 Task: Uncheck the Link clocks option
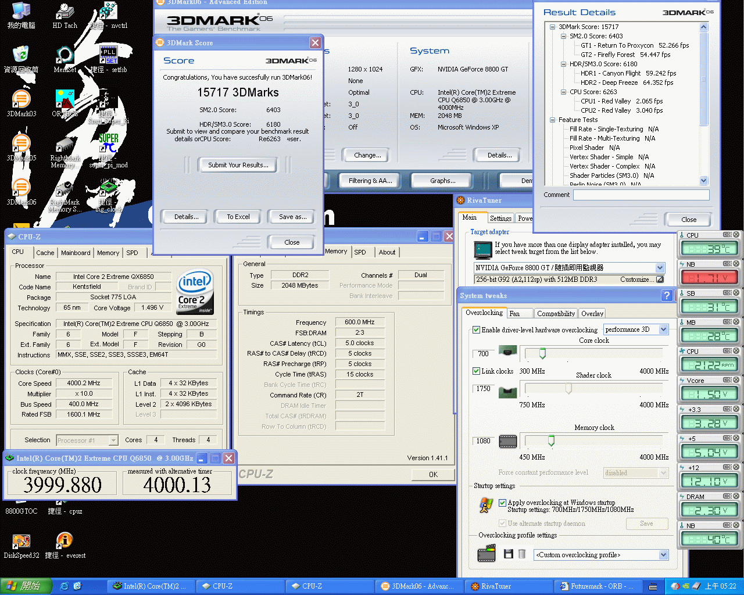[476, 371]
